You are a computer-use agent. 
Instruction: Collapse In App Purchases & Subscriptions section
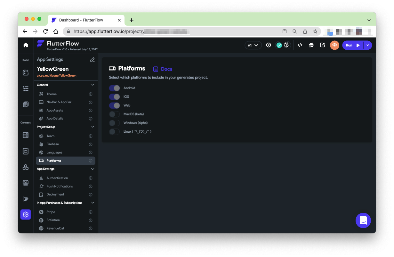[x=93, y=203]
